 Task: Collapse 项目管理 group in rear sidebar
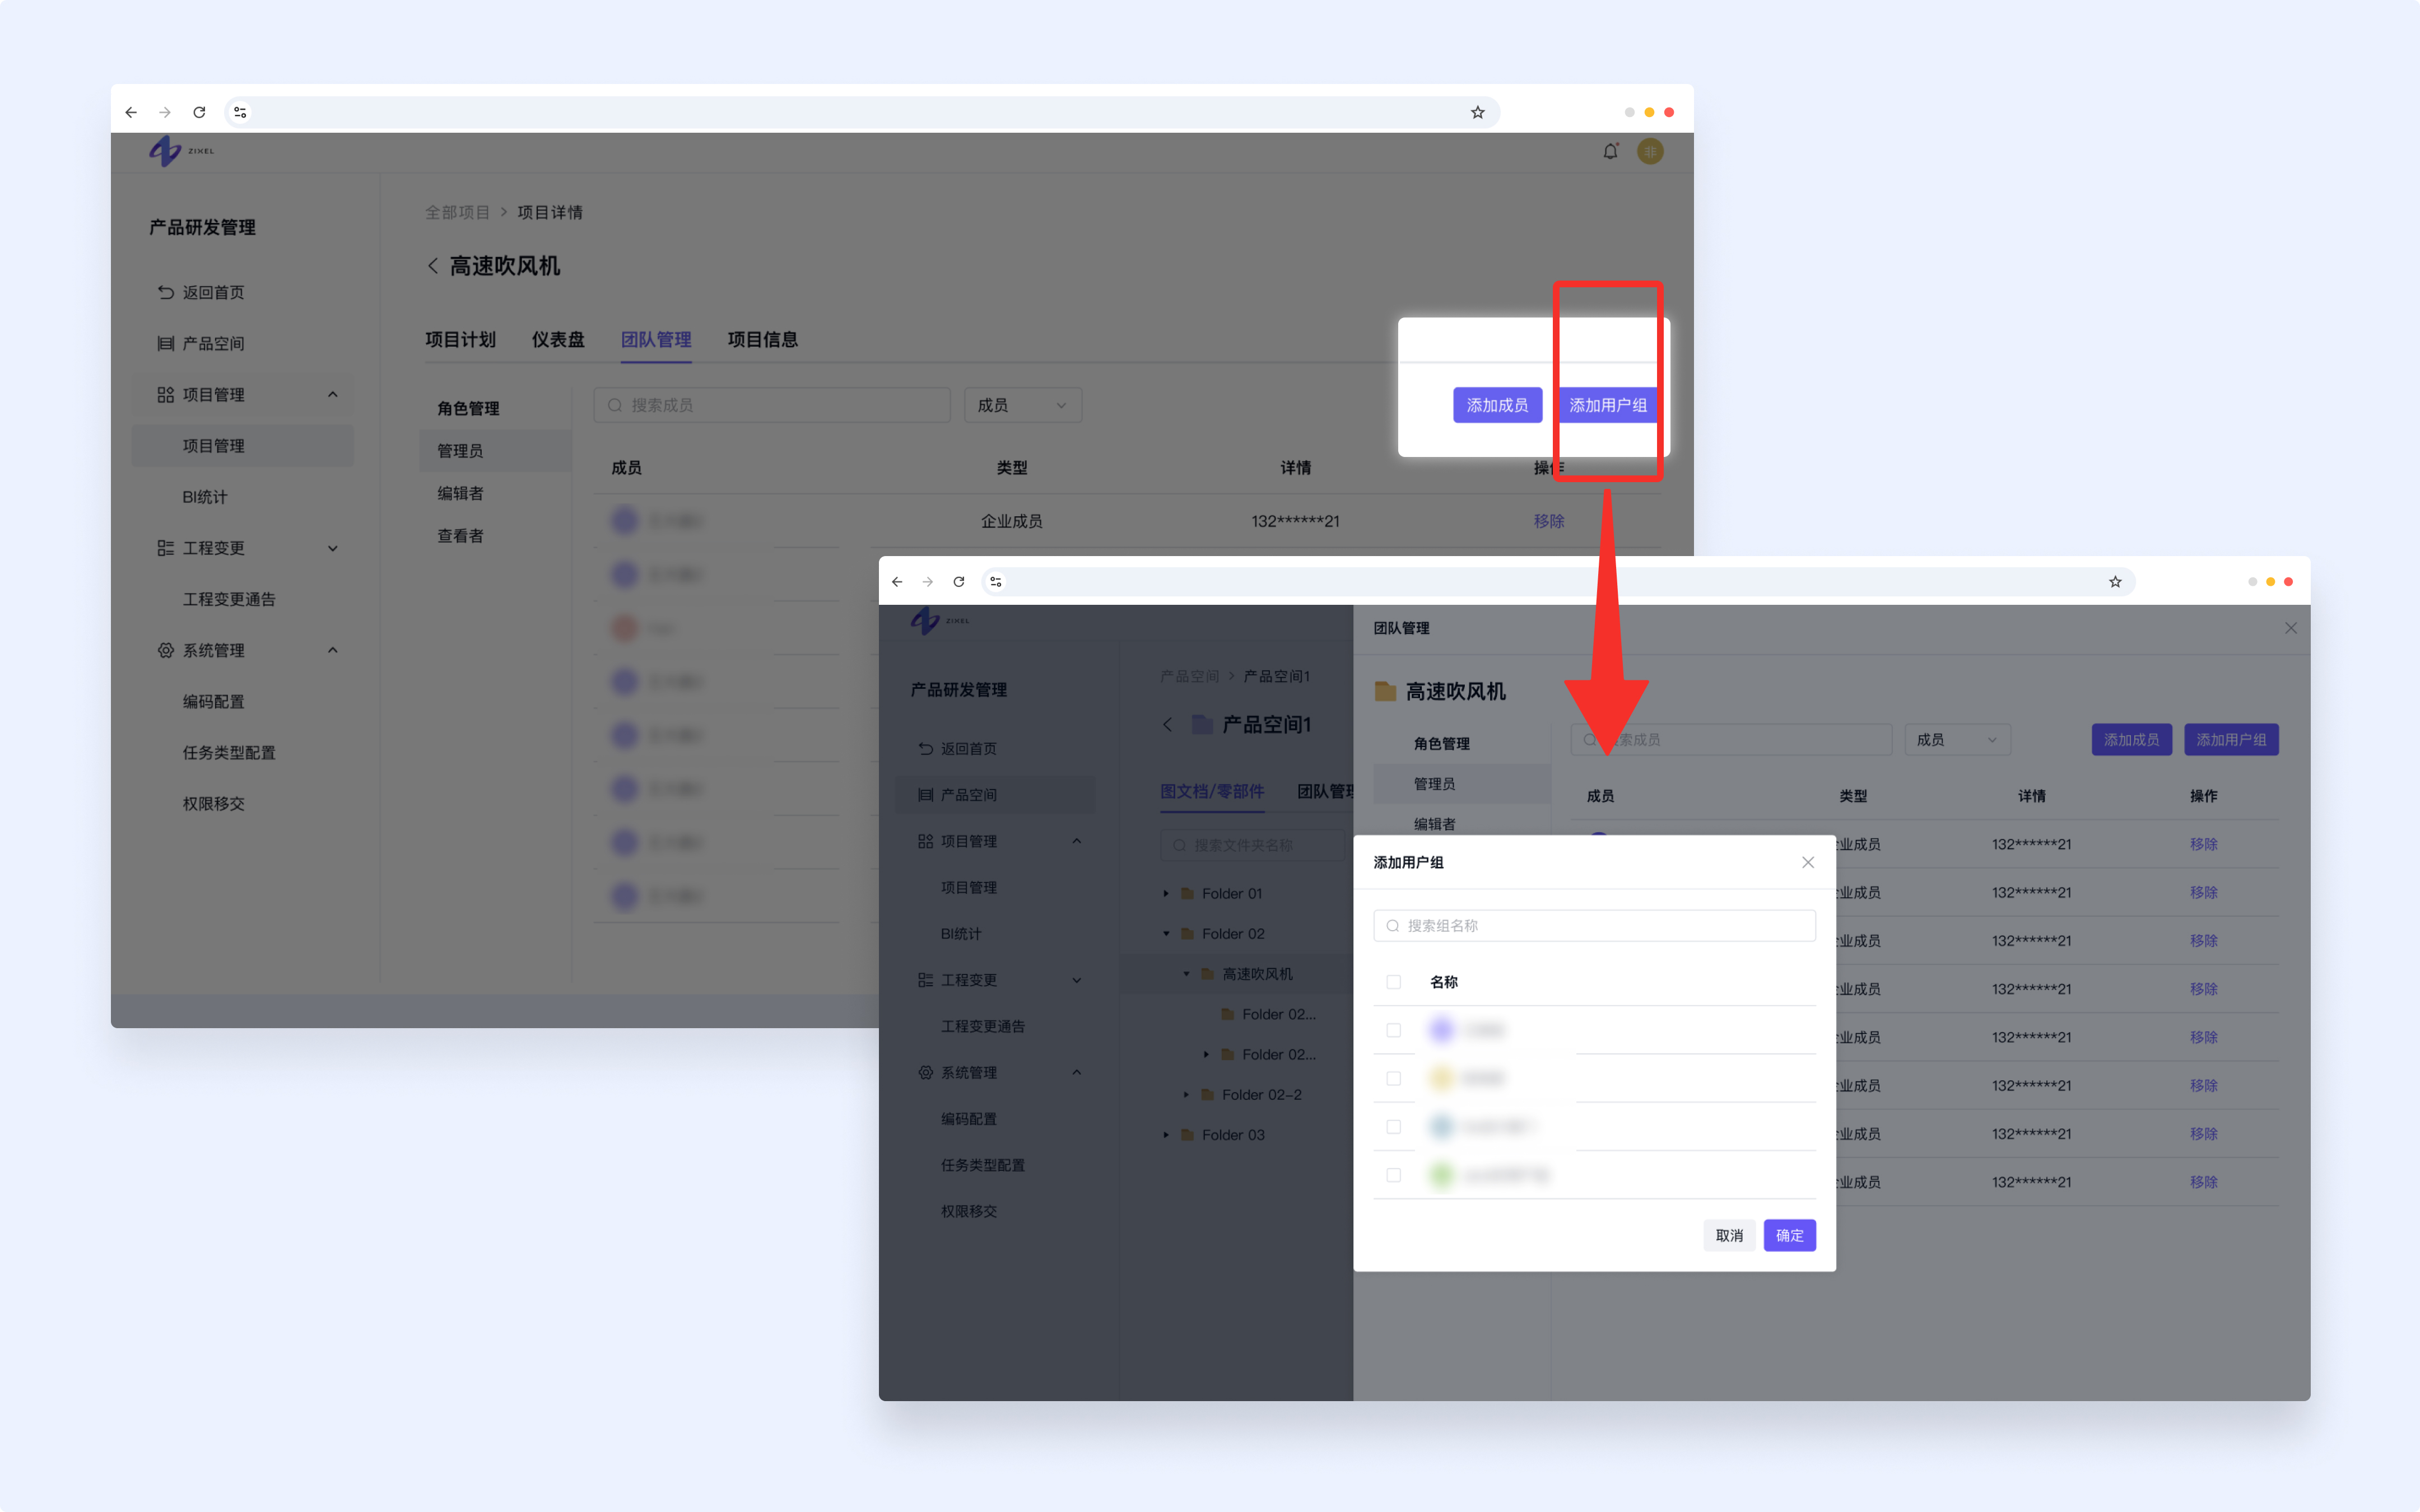coord(333,394)
